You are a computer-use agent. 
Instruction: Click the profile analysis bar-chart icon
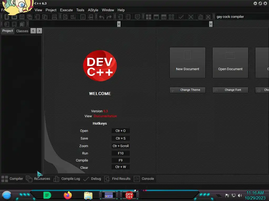[x=200, y=17]
